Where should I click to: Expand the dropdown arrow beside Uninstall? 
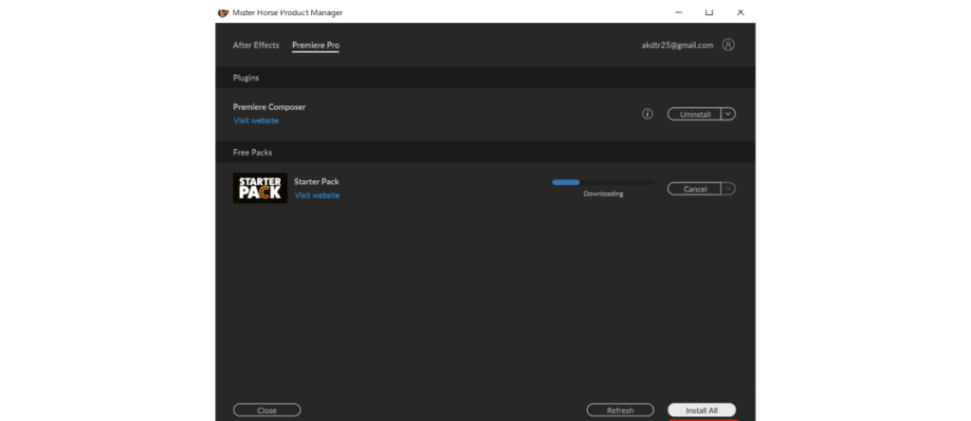[728, 114]
